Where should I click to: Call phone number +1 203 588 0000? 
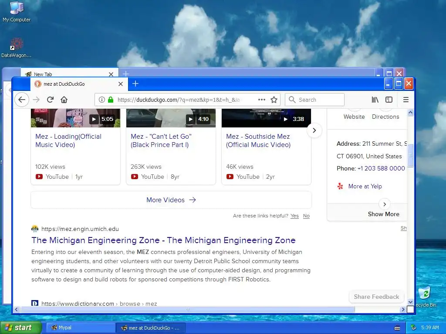point(381,168)
